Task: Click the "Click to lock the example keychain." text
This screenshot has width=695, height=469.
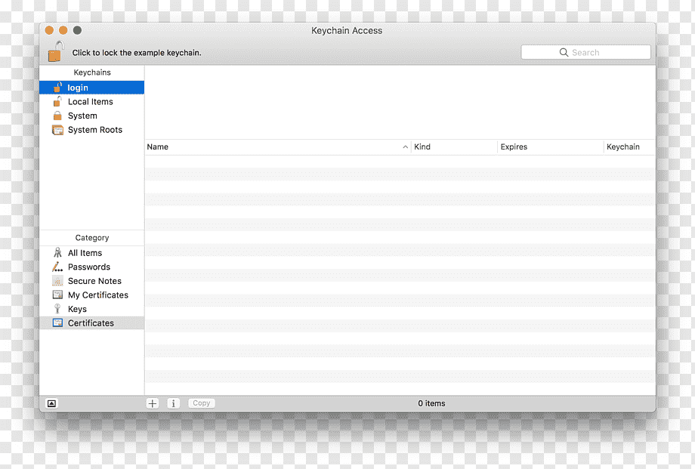Action: [137, 53]
